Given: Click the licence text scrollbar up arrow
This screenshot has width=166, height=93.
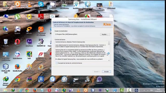Looking at the screenshot, I should (x=109, y=42).
